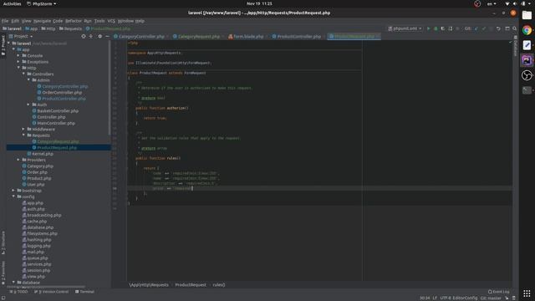535x301 pixels.
Task: Click the Project panel horizontal scrollbar
Action: (47, 287)
